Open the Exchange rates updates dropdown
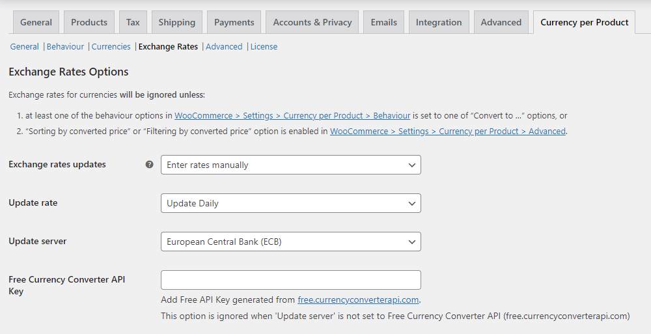The width and height of the screenshot is (651, 334). (290, 165)
